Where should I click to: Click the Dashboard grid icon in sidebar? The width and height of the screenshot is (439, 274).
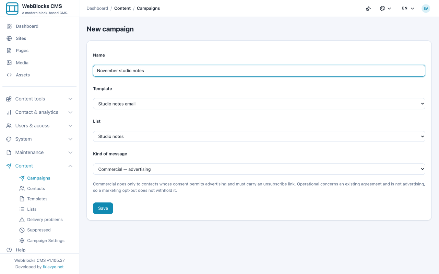coord(9,26)
